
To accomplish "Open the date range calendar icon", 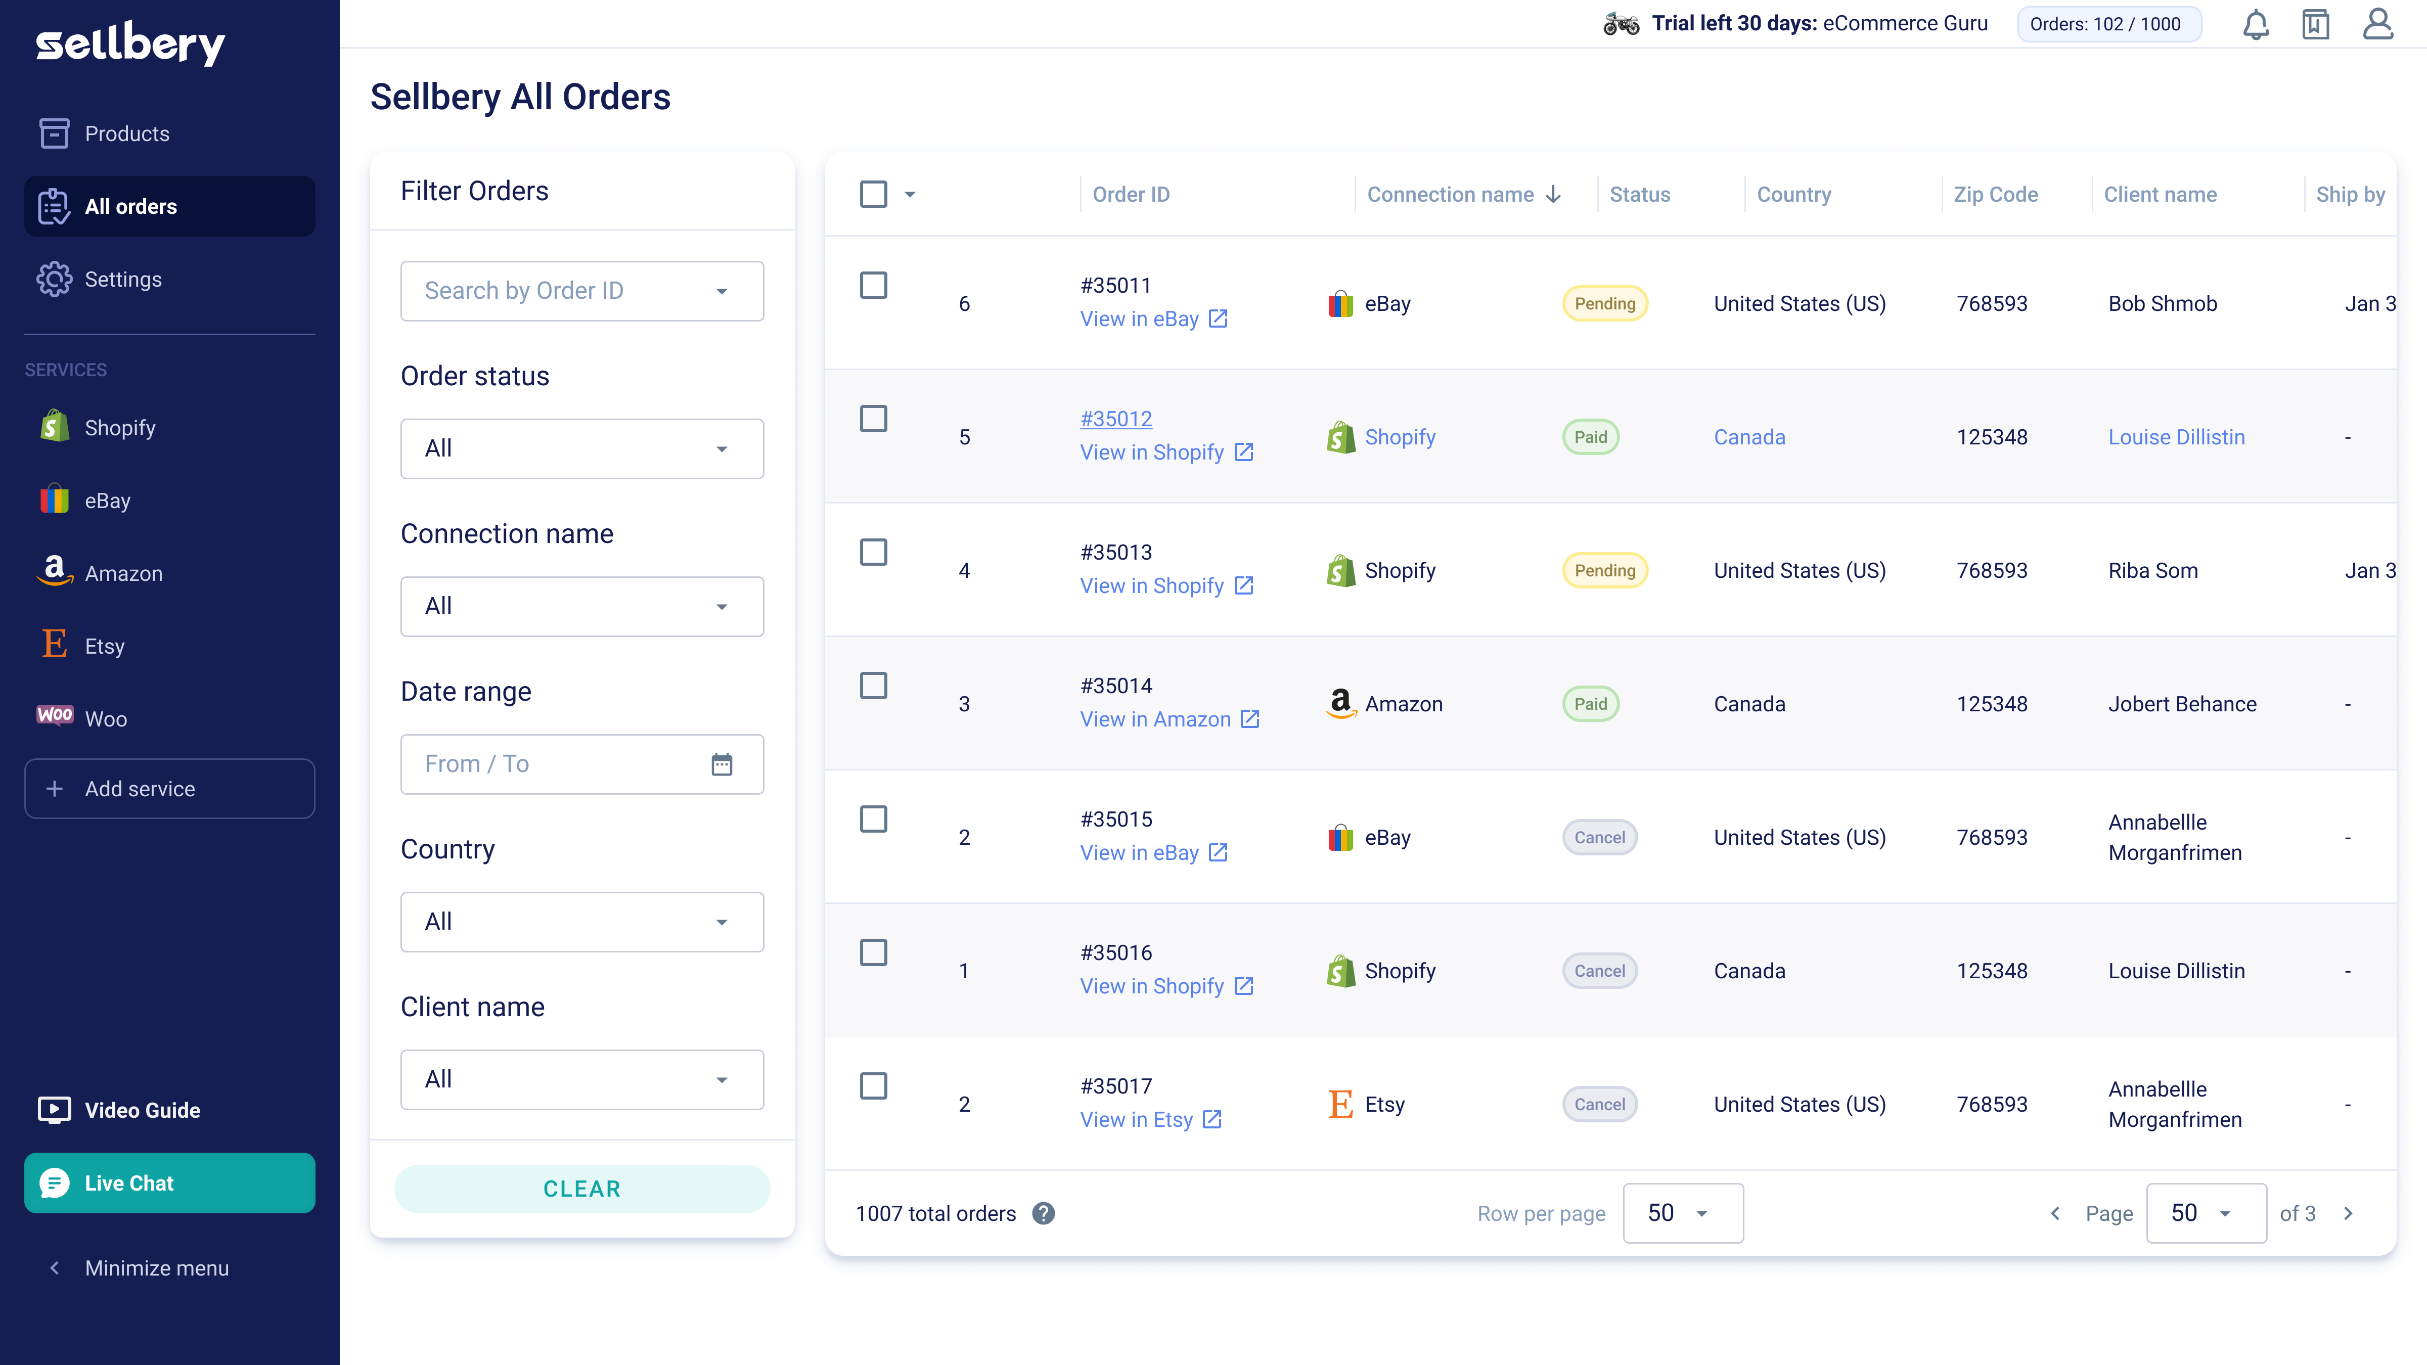I will pyautogui.click(x=722, y=764).
